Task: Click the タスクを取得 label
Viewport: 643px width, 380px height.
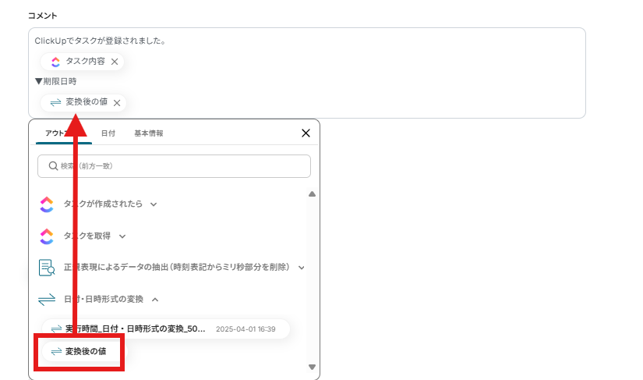Action: click(87, 236)
